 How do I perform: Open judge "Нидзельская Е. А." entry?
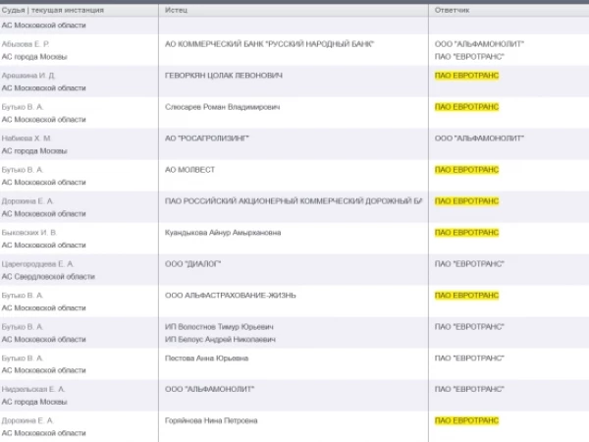click(33, 389)
